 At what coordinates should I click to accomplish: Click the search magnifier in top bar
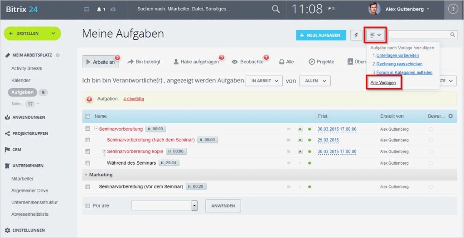(276, 9)
